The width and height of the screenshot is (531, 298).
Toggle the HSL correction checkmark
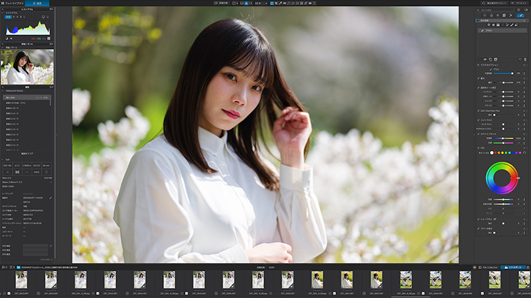[x=479, y=148]
